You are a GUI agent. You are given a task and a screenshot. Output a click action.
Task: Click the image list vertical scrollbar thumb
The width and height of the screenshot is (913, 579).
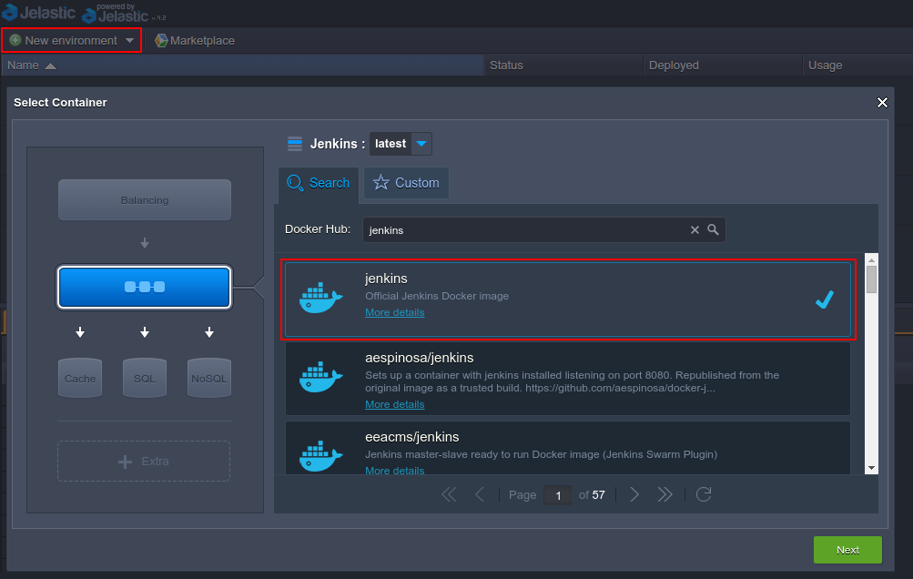[x=871, y=279]
